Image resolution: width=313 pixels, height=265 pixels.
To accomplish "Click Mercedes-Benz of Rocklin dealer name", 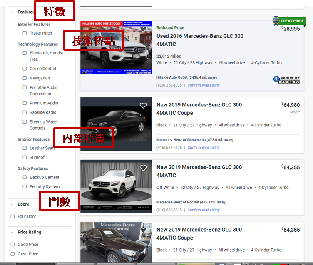I will click(x=178, y=202).
